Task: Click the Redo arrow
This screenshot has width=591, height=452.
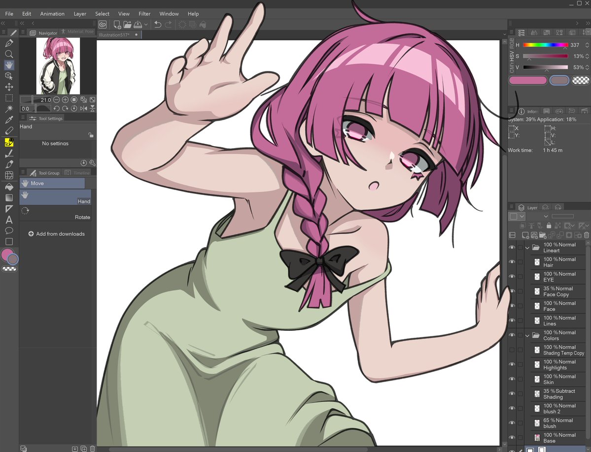Action: tap(169, 25)
